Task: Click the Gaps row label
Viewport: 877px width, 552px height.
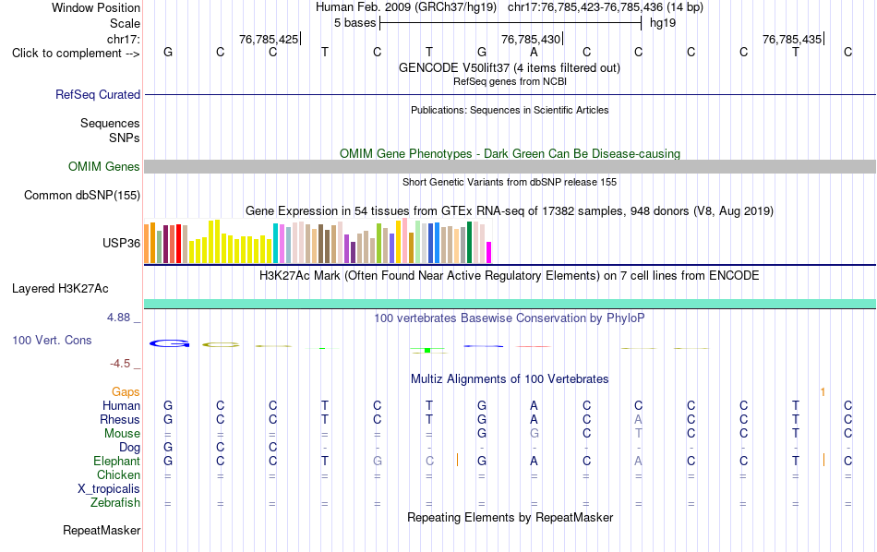Action: tap(126, 392)
